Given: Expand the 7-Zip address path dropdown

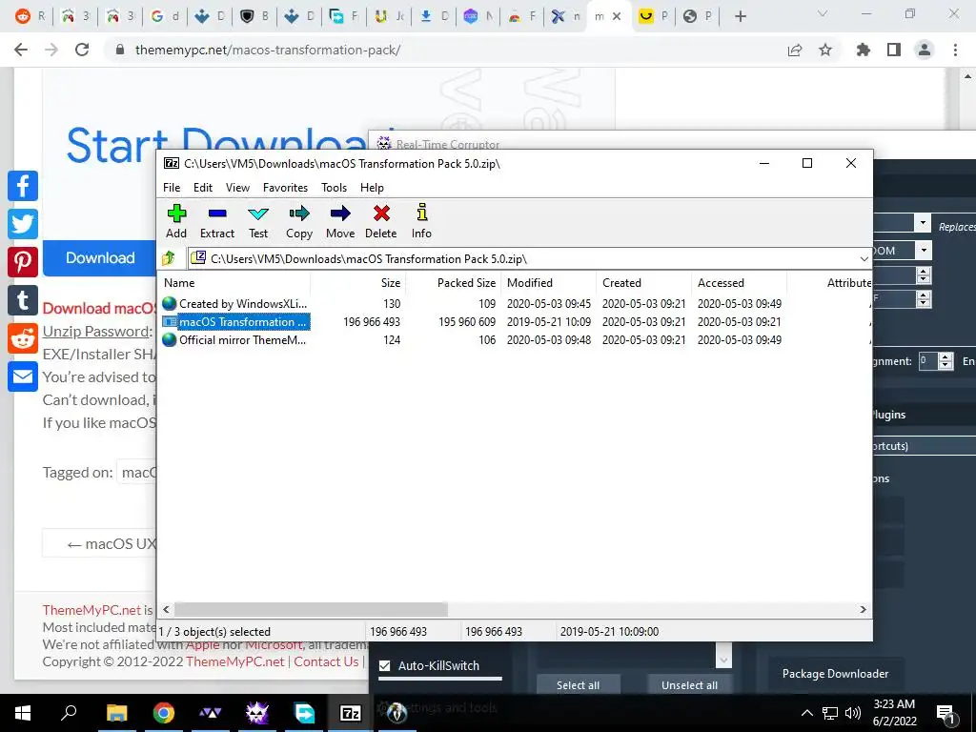Looking at the screenshot, I should pyautogui.click(x=864, y=258).
